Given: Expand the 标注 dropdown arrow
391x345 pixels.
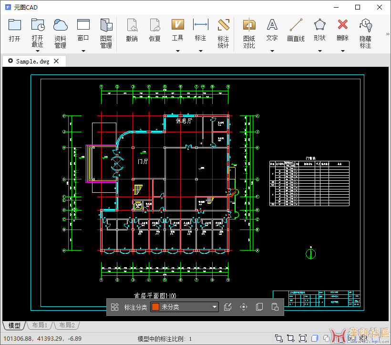Looking at the screenshot, I should coord(200,51).
